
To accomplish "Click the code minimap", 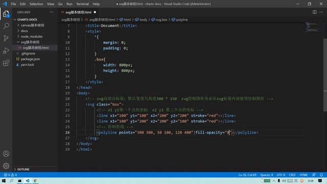I will pyautogui.click(x=314, y=27).
